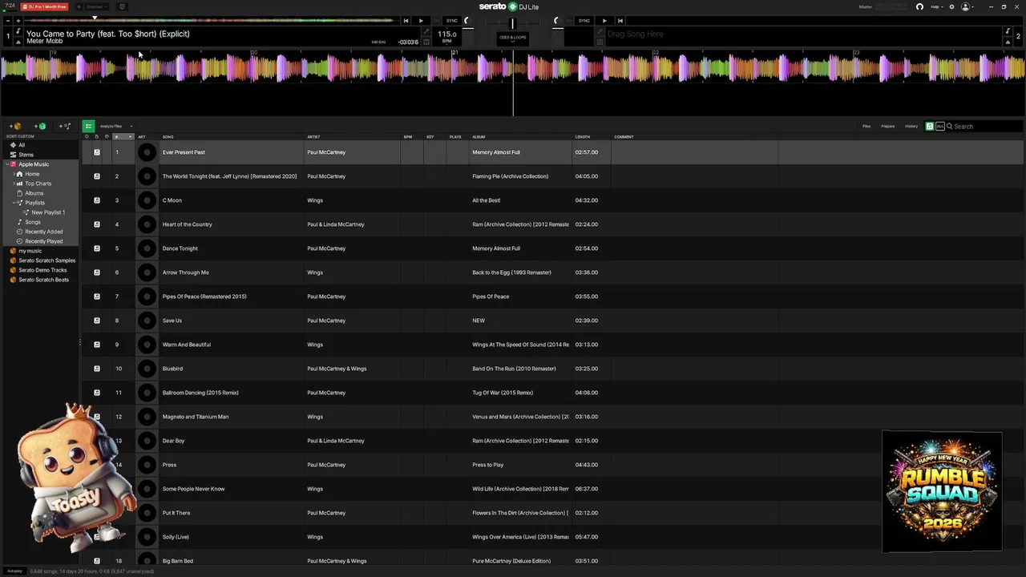Add a new smart crate
The width and height of the screenshot is (1026, 577).
click(x=39, y=126)
